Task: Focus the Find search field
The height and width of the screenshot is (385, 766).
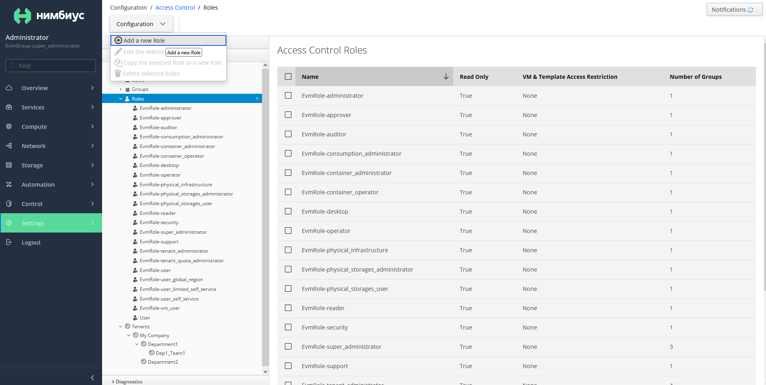Action: click(x=51, y=66)
